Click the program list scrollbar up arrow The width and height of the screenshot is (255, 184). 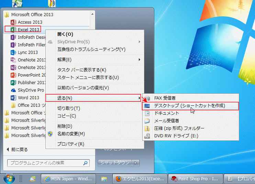92,14
